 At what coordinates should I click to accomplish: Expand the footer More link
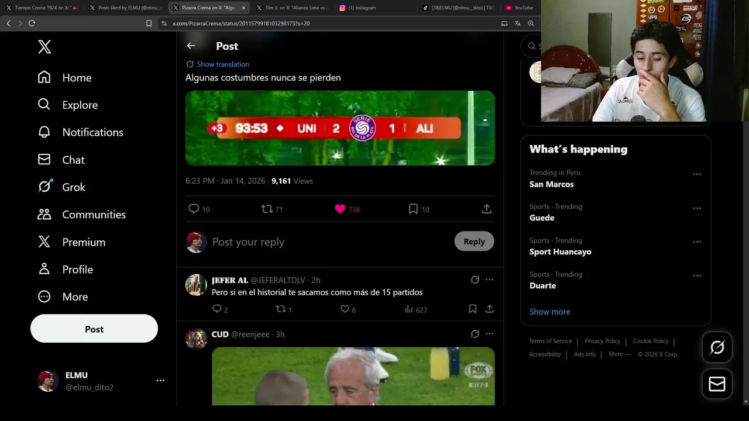coord(619,354)
